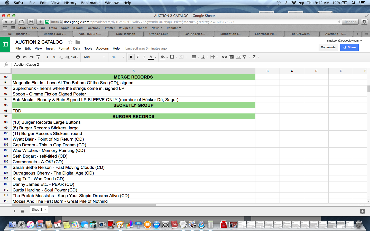Viewport: 370px width, 231px height.
Task: Open the Add-ons menu
Action: coord(102,48)
